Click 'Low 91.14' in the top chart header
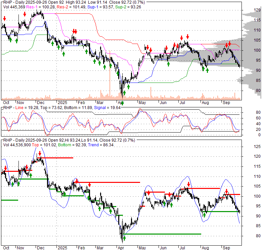262x250 pixels. 97,2
